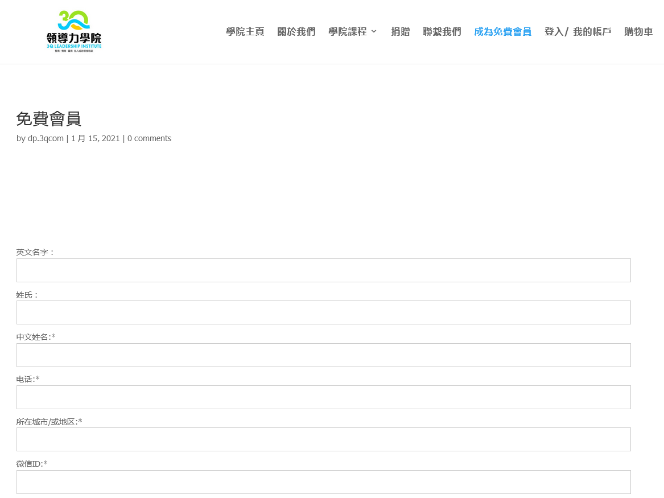This screenshot has height=498, width=664.
Task: Click author link dp.3qcom
Action: click(46, 138)
